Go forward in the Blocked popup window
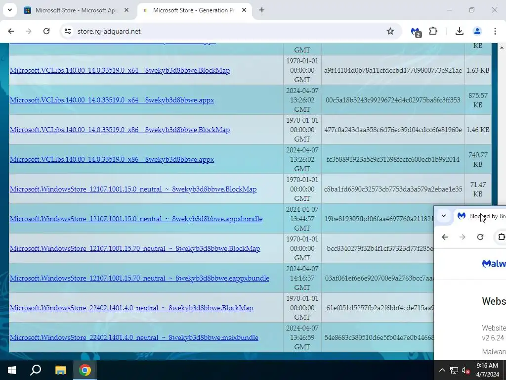The height and width of the screenshot is (380, 506). click(x=463, y=237)
